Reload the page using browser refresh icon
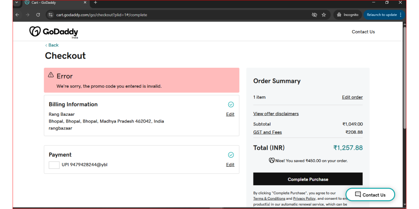Screen dimensions: 419x209 point(38,15)
